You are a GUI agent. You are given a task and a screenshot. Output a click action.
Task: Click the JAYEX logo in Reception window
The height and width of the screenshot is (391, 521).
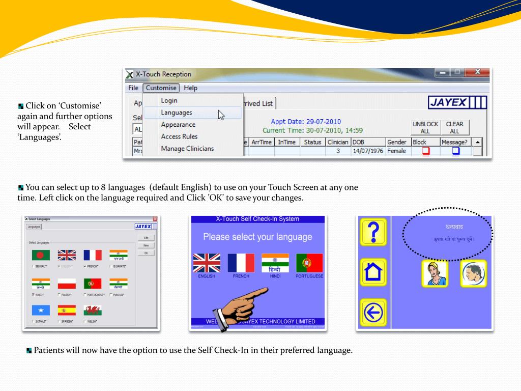click(457, 102)
